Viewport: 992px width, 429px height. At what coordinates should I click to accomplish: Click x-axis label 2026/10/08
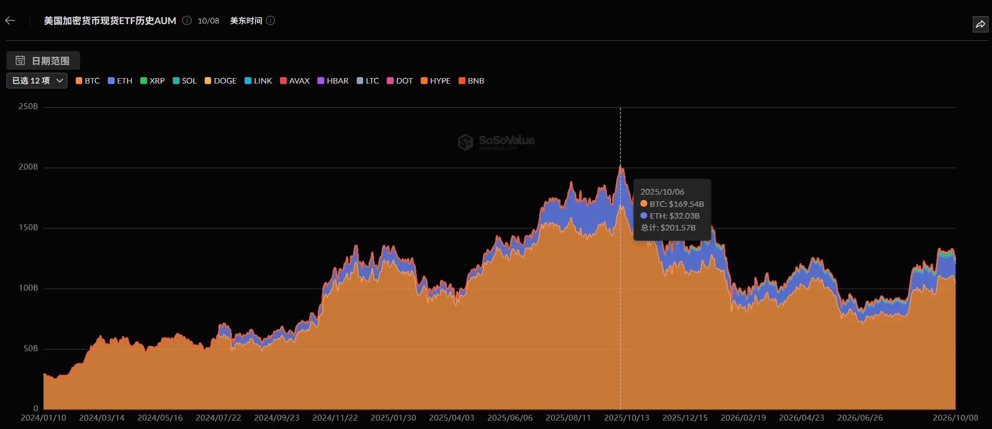956,418
